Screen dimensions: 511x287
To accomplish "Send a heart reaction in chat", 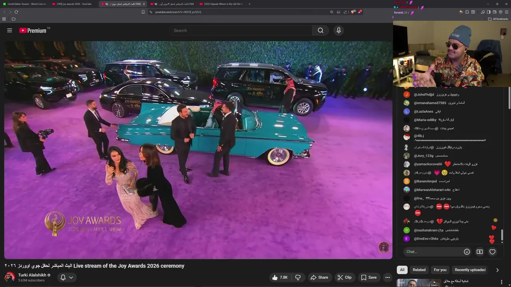I will (492, 252).
